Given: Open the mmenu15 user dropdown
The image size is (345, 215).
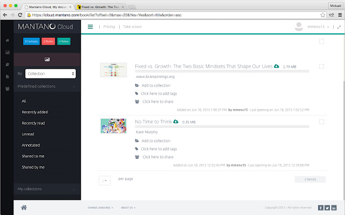Looking at the screenshot, I should 319,27.
